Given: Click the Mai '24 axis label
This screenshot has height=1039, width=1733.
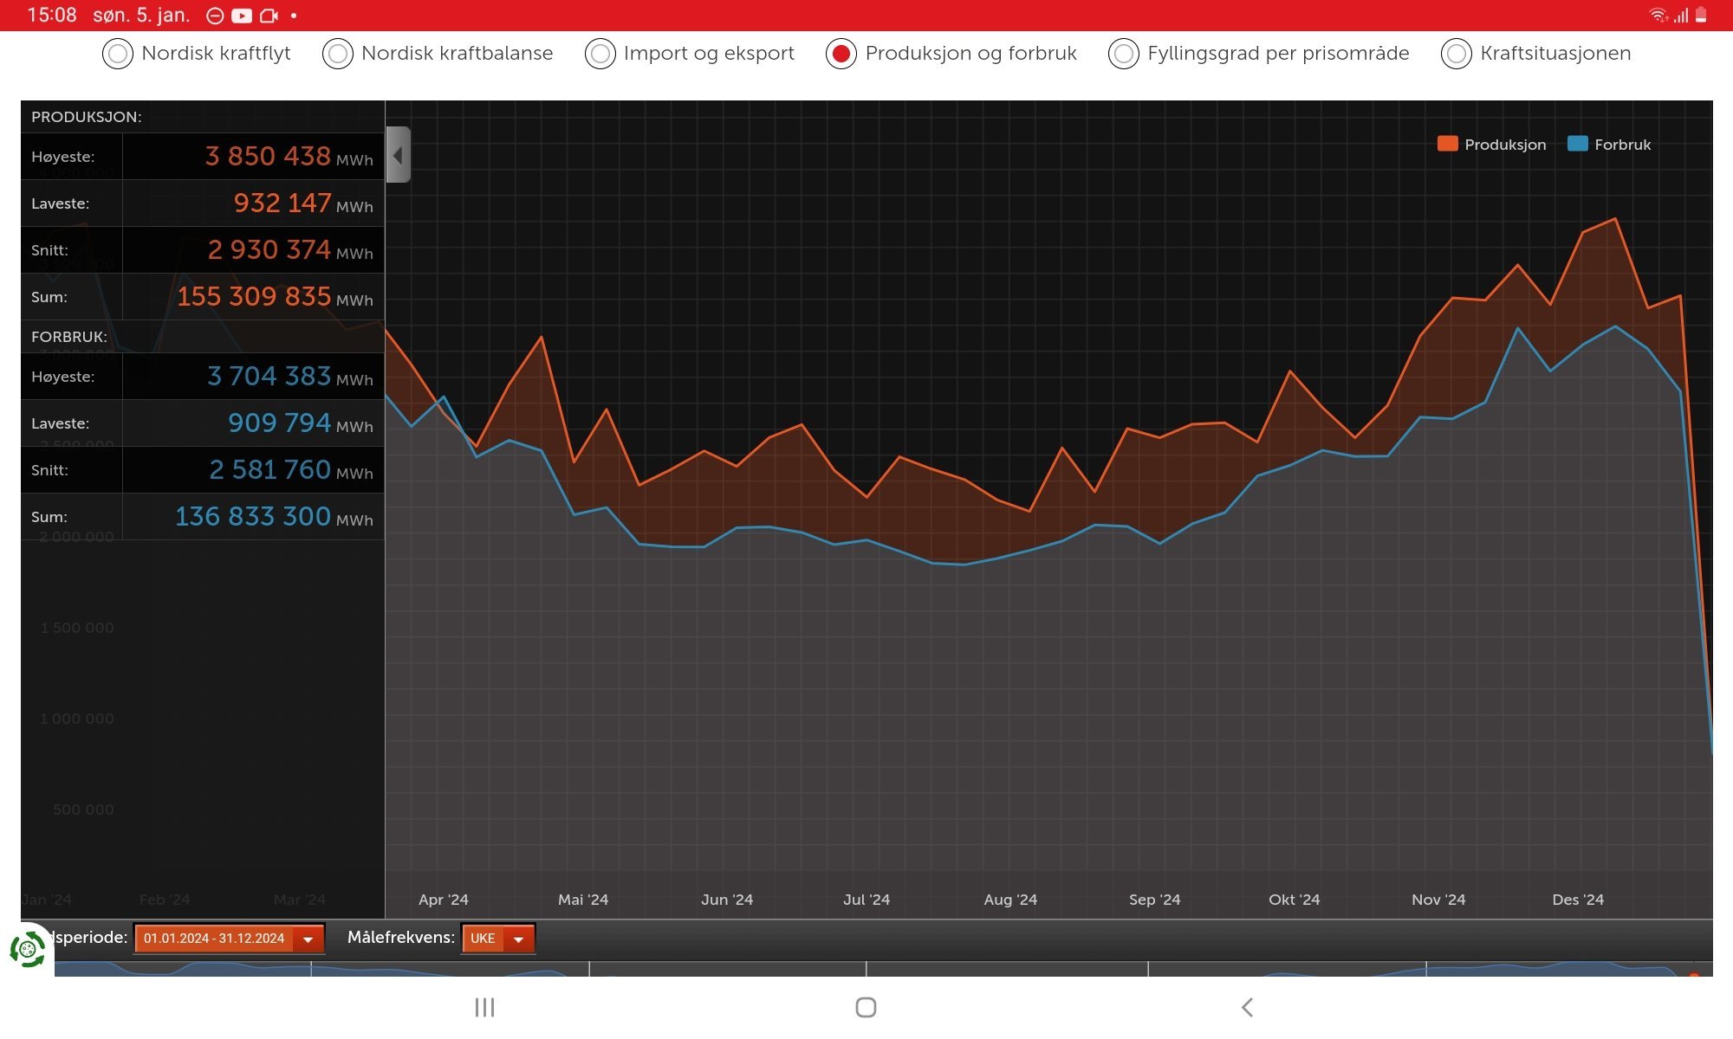Looking at the screenshot, I should click(583, 900).
